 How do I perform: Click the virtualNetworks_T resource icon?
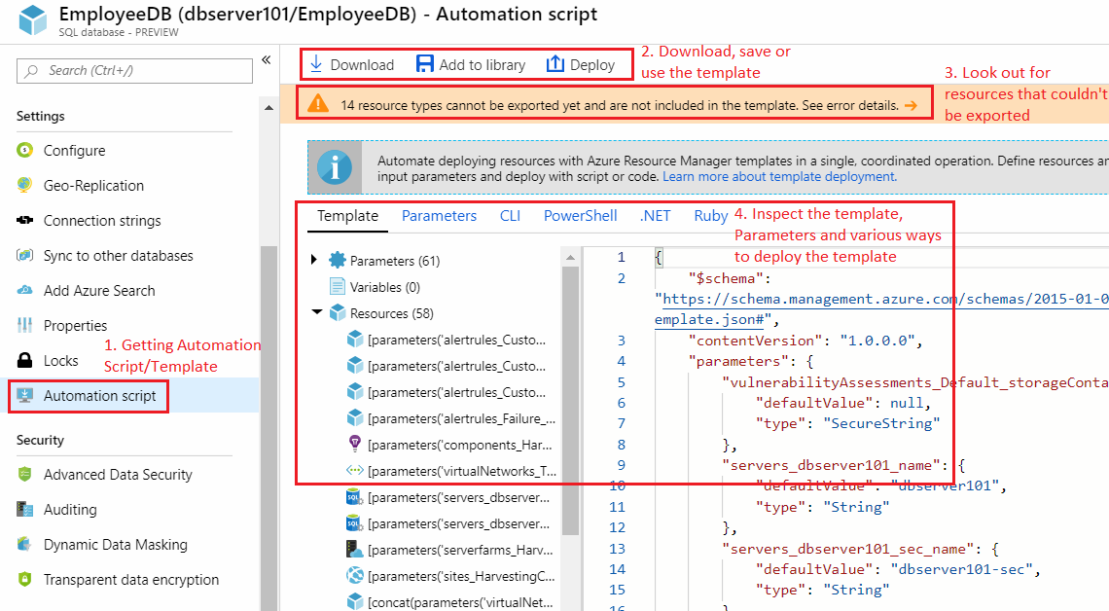click(354, 470)
